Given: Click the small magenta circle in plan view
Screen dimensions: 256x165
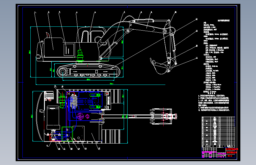Looking at the screenshot, I should tap(87, 116).
